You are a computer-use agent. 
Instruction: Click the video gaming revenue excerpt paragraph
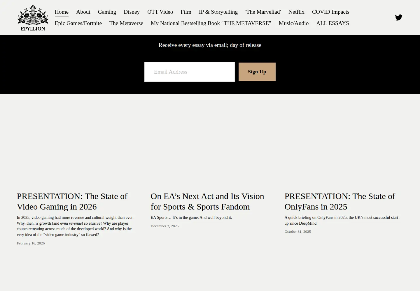click(75, 226)
